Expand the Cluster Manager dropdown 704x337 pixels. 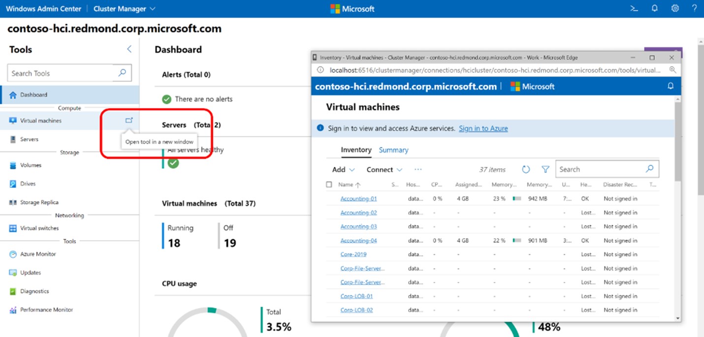pyautogui.click(x=124, y=8)
